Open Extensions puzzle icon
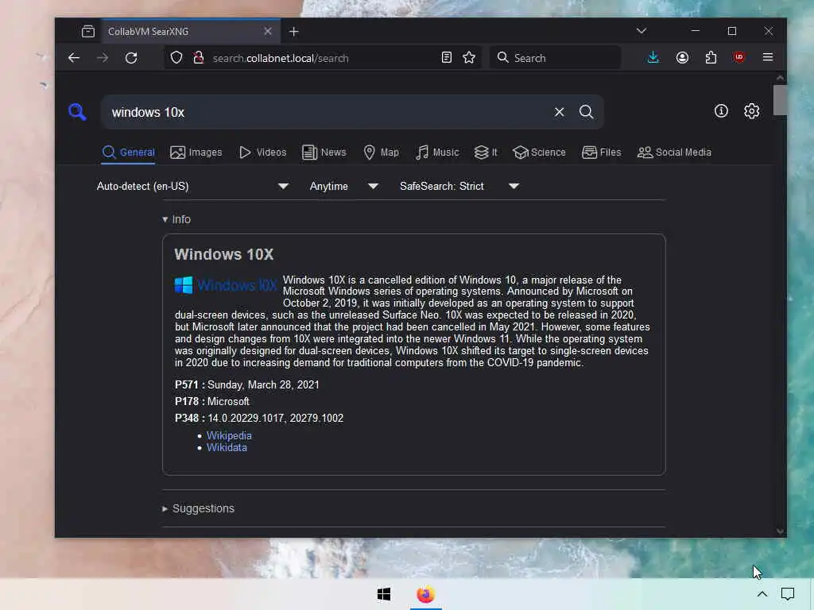The height and width of the screenshot is (610, 814). 711,57
